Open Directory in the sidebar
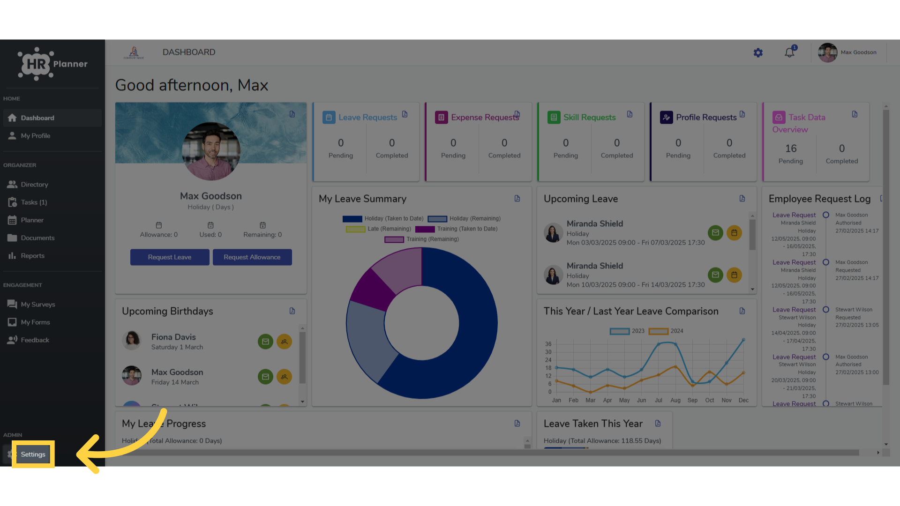 (x=52, y=185)
